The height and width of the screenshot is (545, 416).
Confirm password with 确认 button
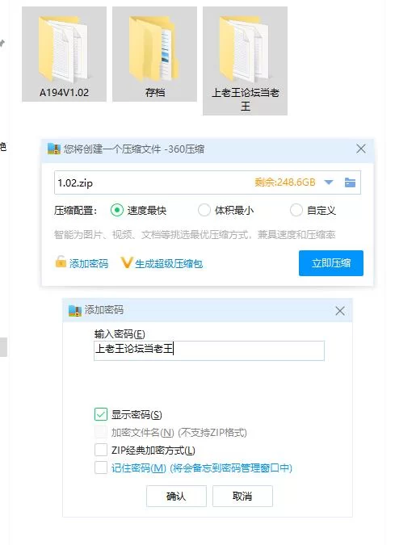tap(176, 496)
